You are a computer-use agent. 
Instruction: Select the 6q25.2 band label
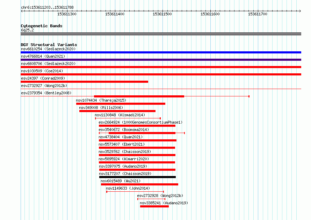[x=27, y=30]
